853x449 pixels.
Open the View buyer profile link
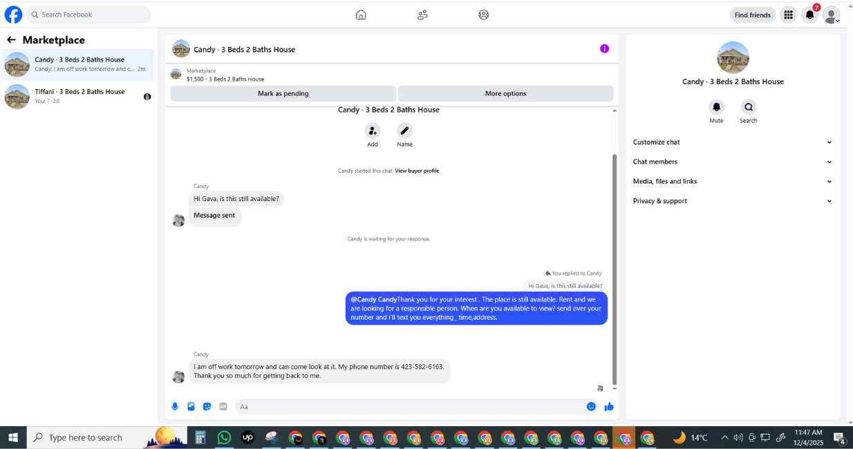(417, 171)
